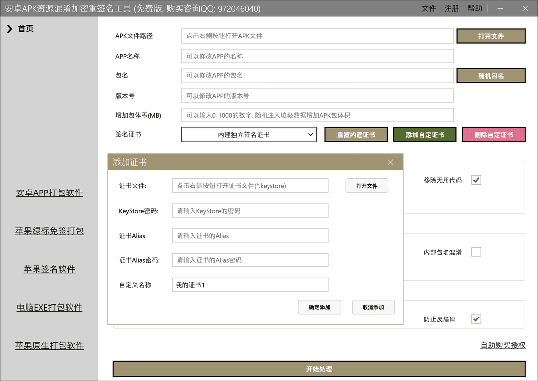This screenshot has width=538, height=381.
Task: Click the 自定义名称 text field
Action: (x=250, y=285)
